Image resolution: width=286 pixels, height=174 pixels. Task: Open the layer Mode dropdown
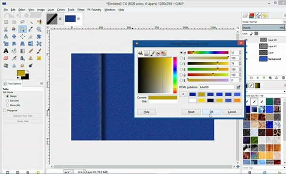[264, 22]
